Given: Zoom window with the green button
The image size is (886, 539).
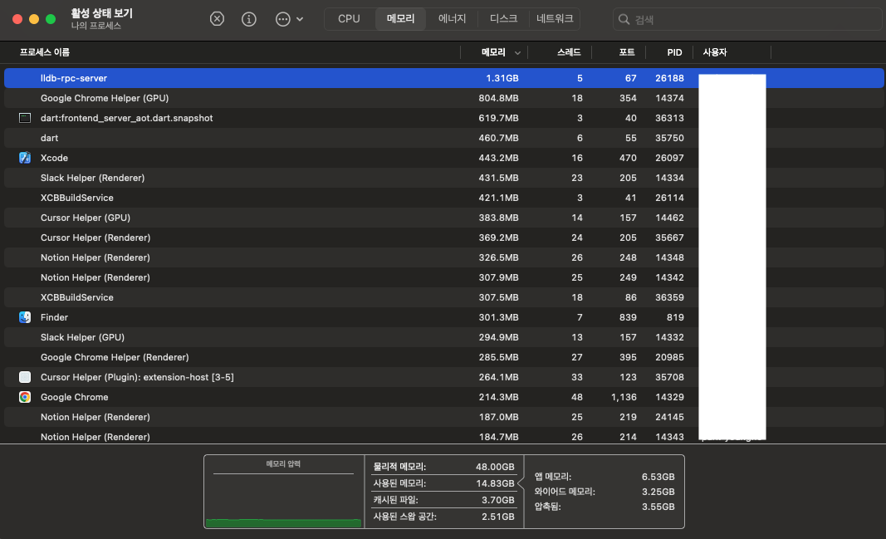Looking at the screenshot, I should [51, 19].
